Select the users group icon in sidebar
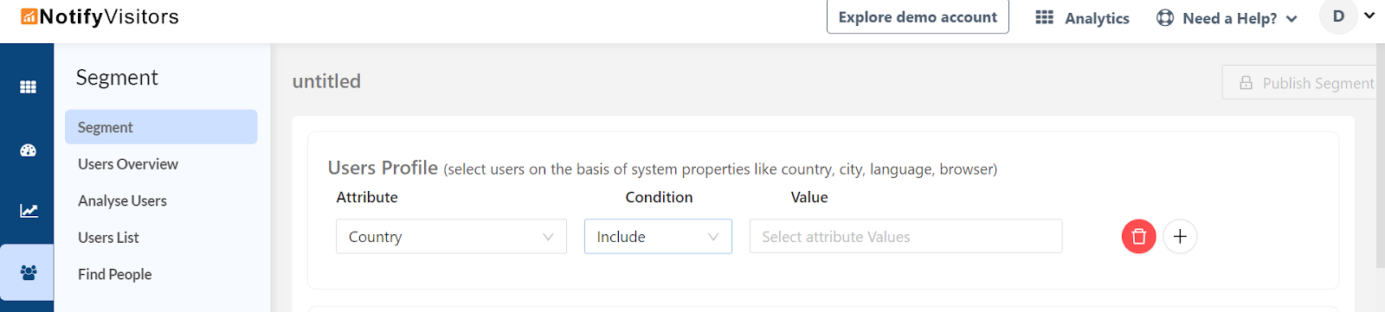 pyautogui.click(x=28, y=272)
